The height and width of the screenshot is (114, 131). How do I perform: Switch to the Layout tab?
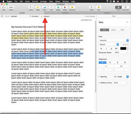pyautogui.click(x=113, y=30)
